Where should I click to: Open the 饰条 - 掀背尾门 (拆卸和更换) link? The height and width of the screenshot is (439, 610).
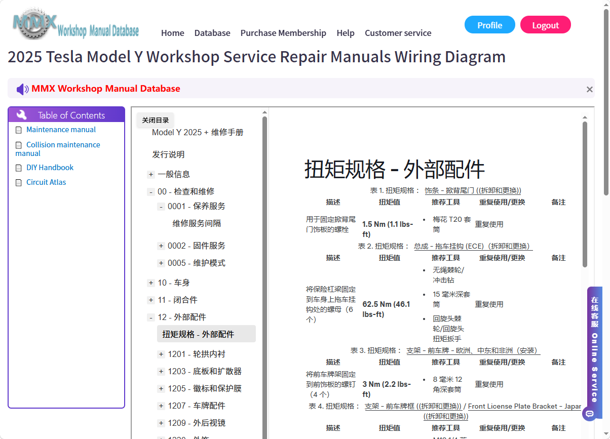(x=473, y=190)
